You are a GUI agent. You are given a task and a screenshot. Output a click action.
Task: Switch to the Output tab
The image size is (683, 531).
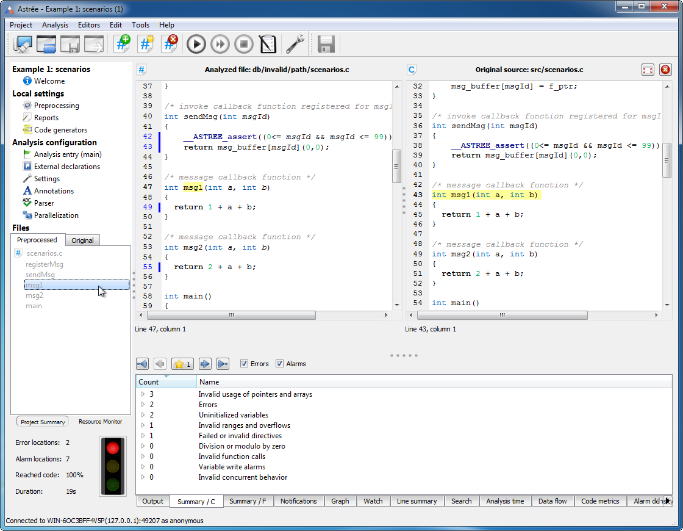click(x=152, y=501)
